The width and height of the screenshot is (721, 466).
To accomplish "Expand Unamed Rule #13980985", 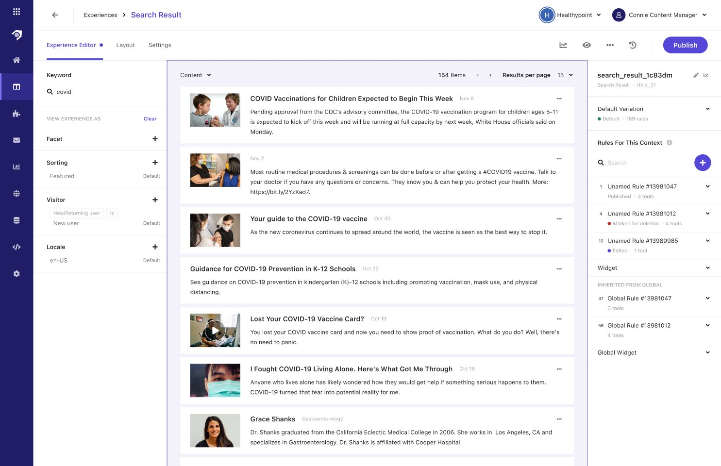I will 707,241.
